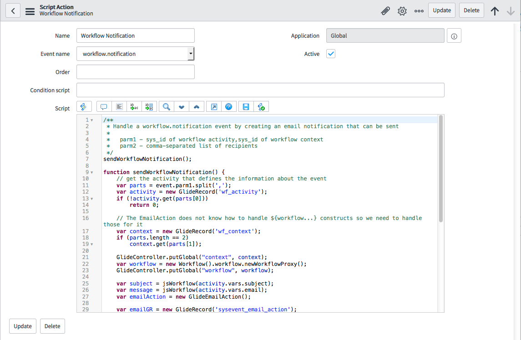Click the Replace All icon in script toolbar

(x=149, y=106)
